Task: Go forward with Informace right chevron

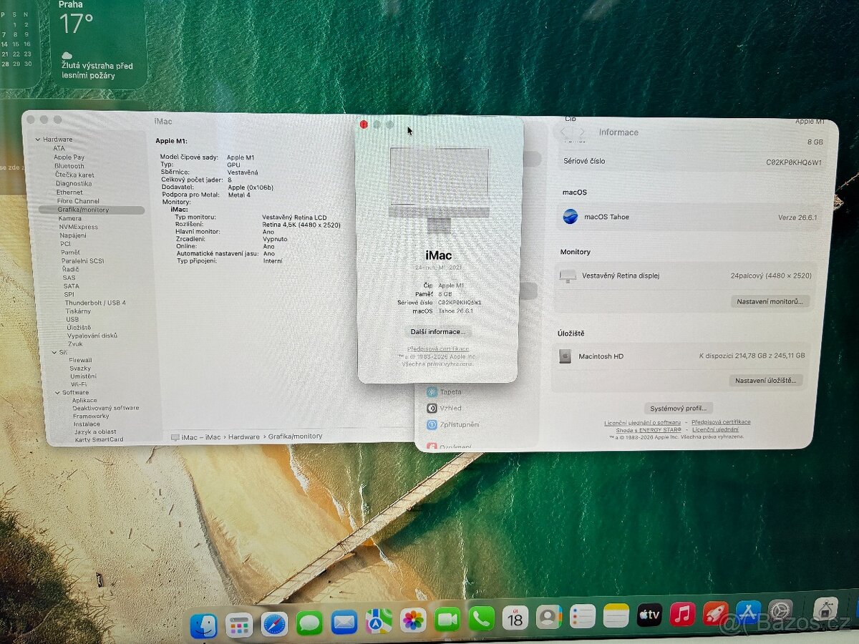Action: tap(582, 132)
